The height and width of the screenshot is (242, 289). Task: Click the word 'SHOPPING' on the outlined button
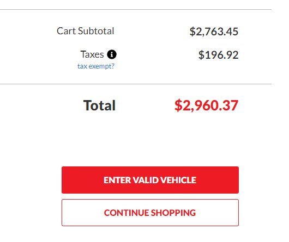173,213
